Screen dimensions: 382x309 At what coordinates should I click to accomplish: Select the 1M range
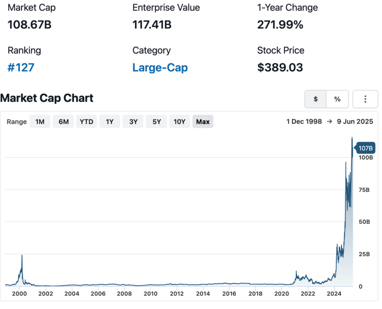coord(40,122)
